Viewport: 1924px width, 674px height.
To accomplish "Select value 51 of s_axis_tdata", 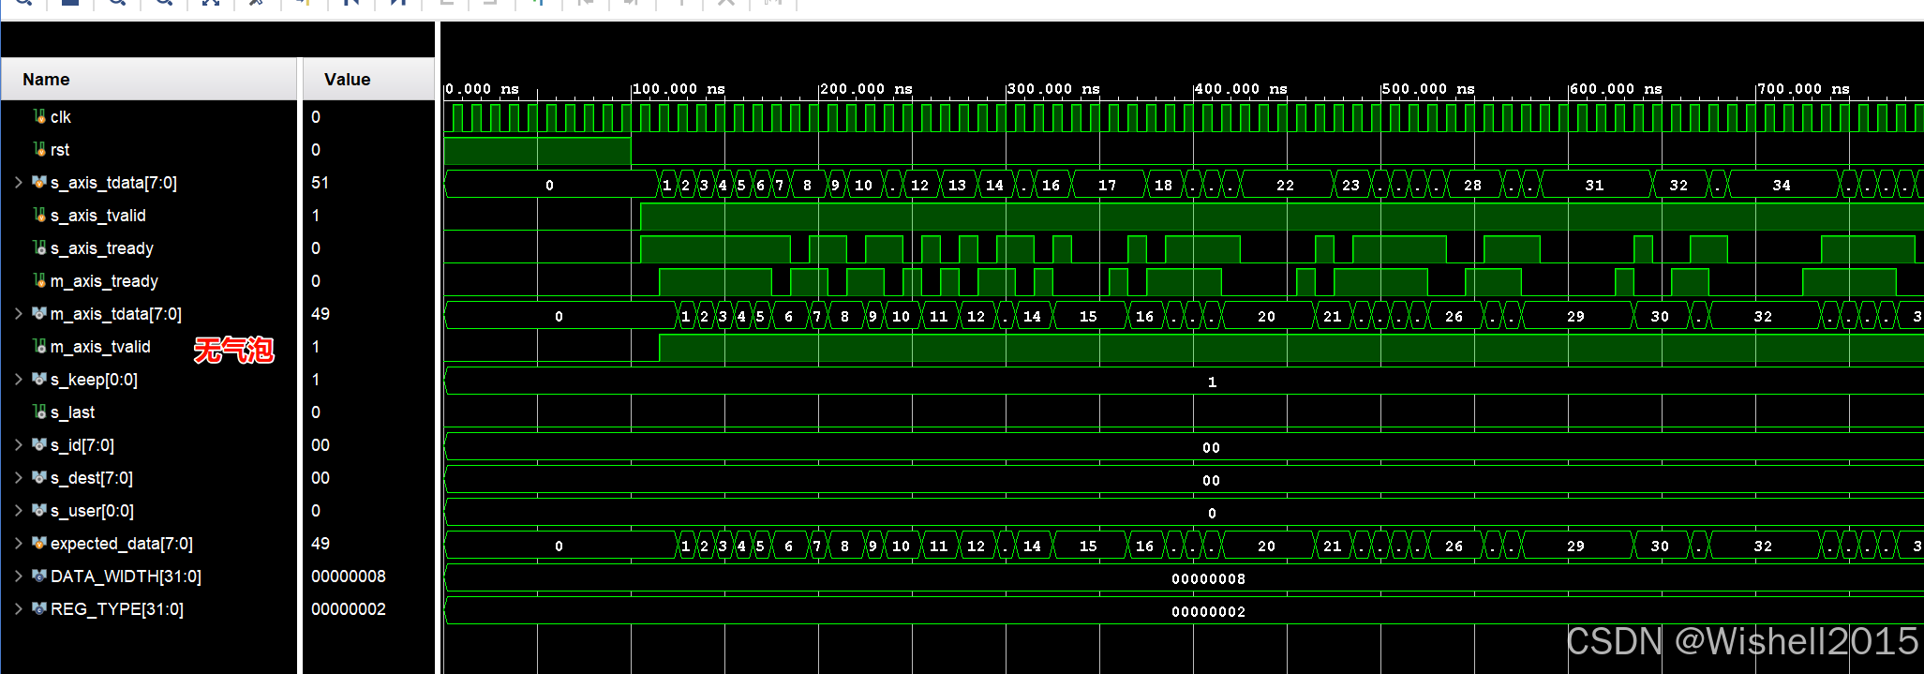I will click(320, 182).
